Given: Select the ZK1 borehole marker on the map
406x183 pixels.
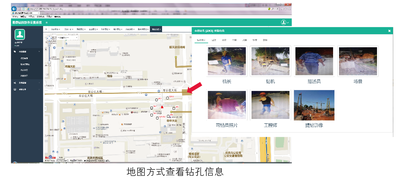Looking at the screenshot, I should 168,116.
